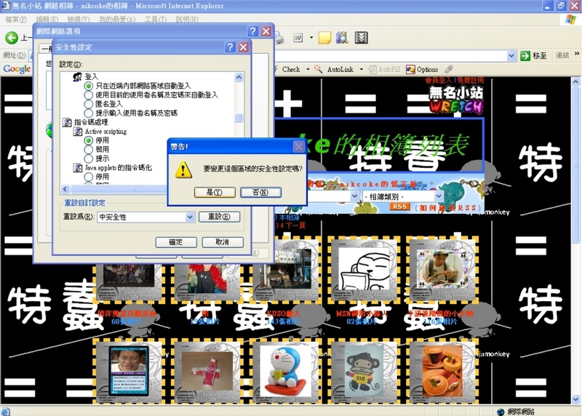Click the highlighter pen icon on Google toolbar

click(449, 69)
